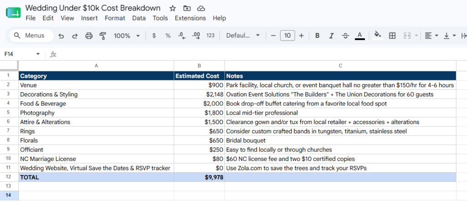Open the borders tool
This screenshot has width=467, height=201.
click(x=393, y=36)
